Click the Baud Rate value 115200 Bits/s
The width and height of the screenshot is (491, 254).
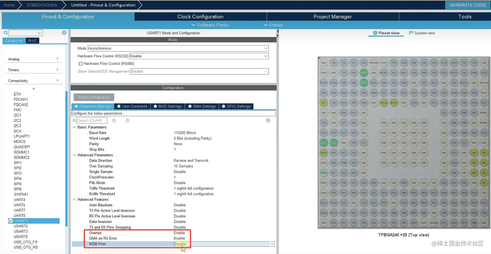pos(185,133)
